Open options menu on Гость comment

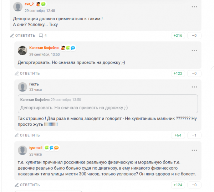pyautogui.click(x=194, y=87)
